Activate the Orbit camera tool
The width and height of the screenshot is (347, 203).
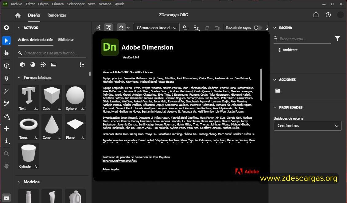coord(6,117)
